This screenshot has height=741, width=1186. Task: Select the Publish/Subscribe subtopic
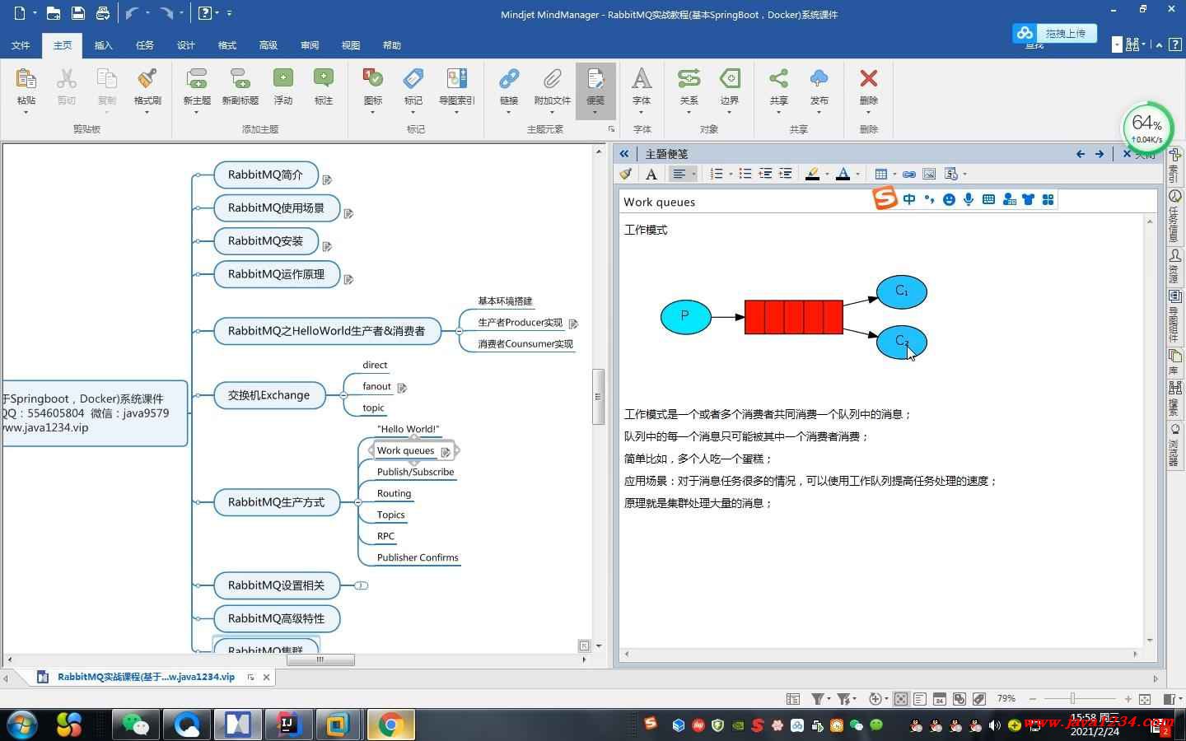click(x=415, y=472)
